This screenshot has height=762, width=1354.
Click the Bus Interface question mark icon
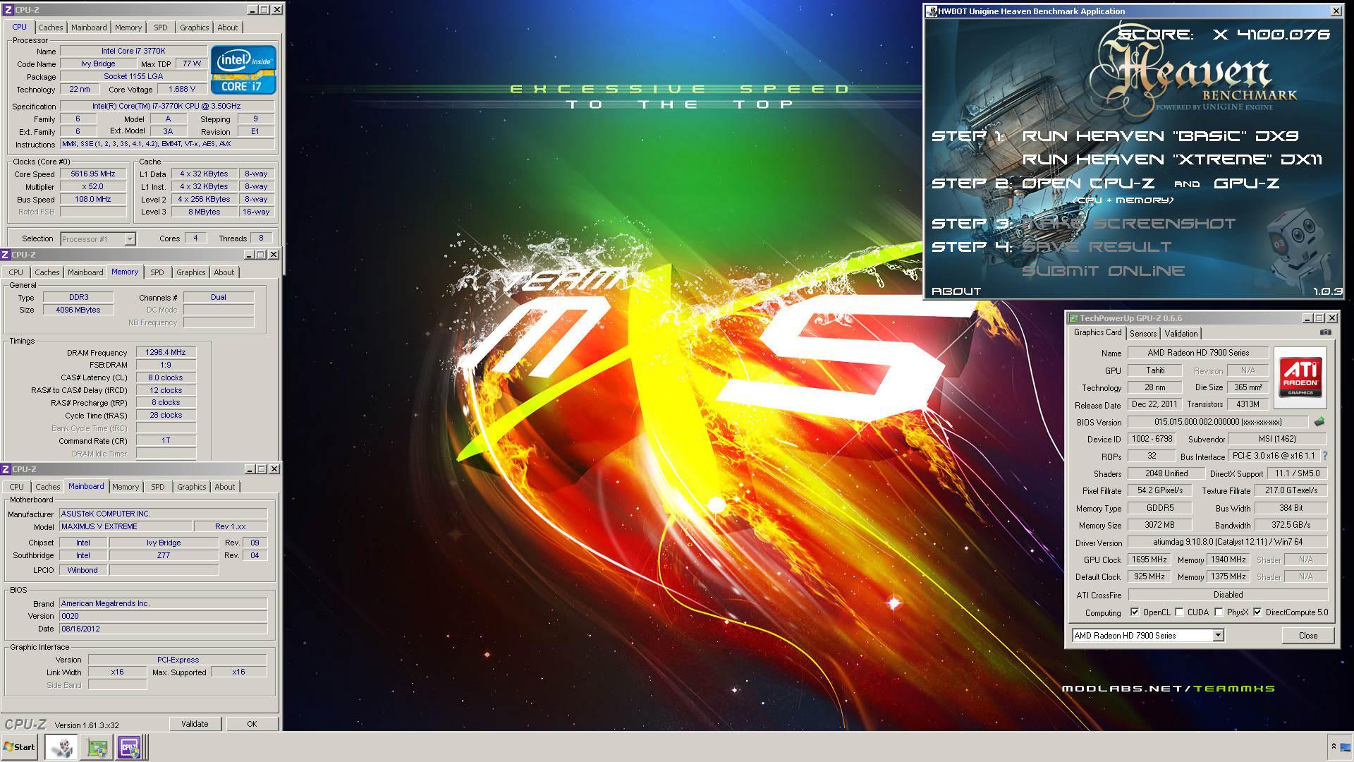coord(1325,456)
